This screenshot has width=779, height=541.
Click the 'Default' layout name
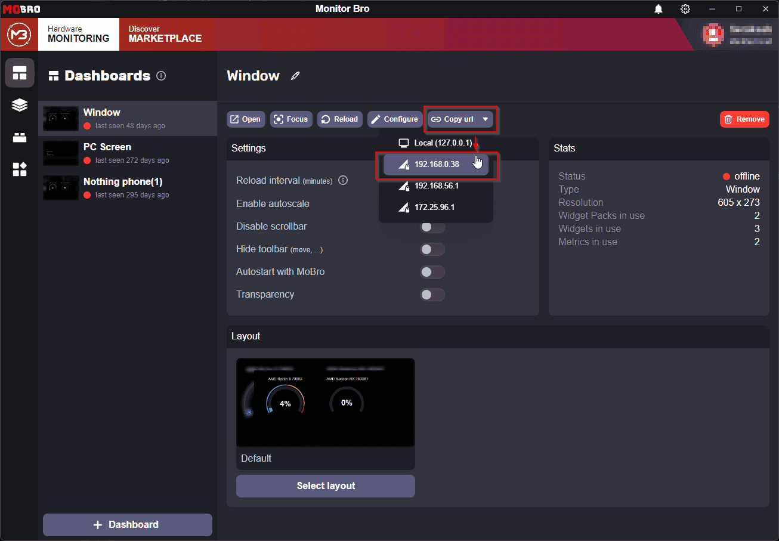point(256,459)
